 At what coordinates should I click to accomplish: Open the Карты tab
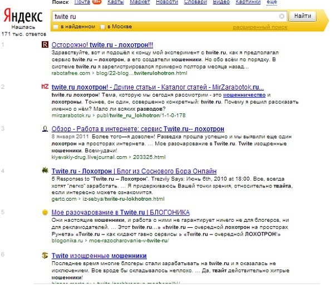116,2
